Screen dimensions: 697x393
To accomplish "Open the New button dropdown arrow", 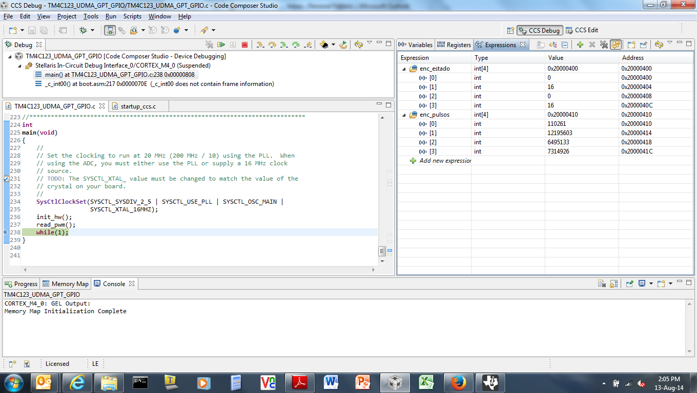I will pyautogui.click(x=21, y=30).
